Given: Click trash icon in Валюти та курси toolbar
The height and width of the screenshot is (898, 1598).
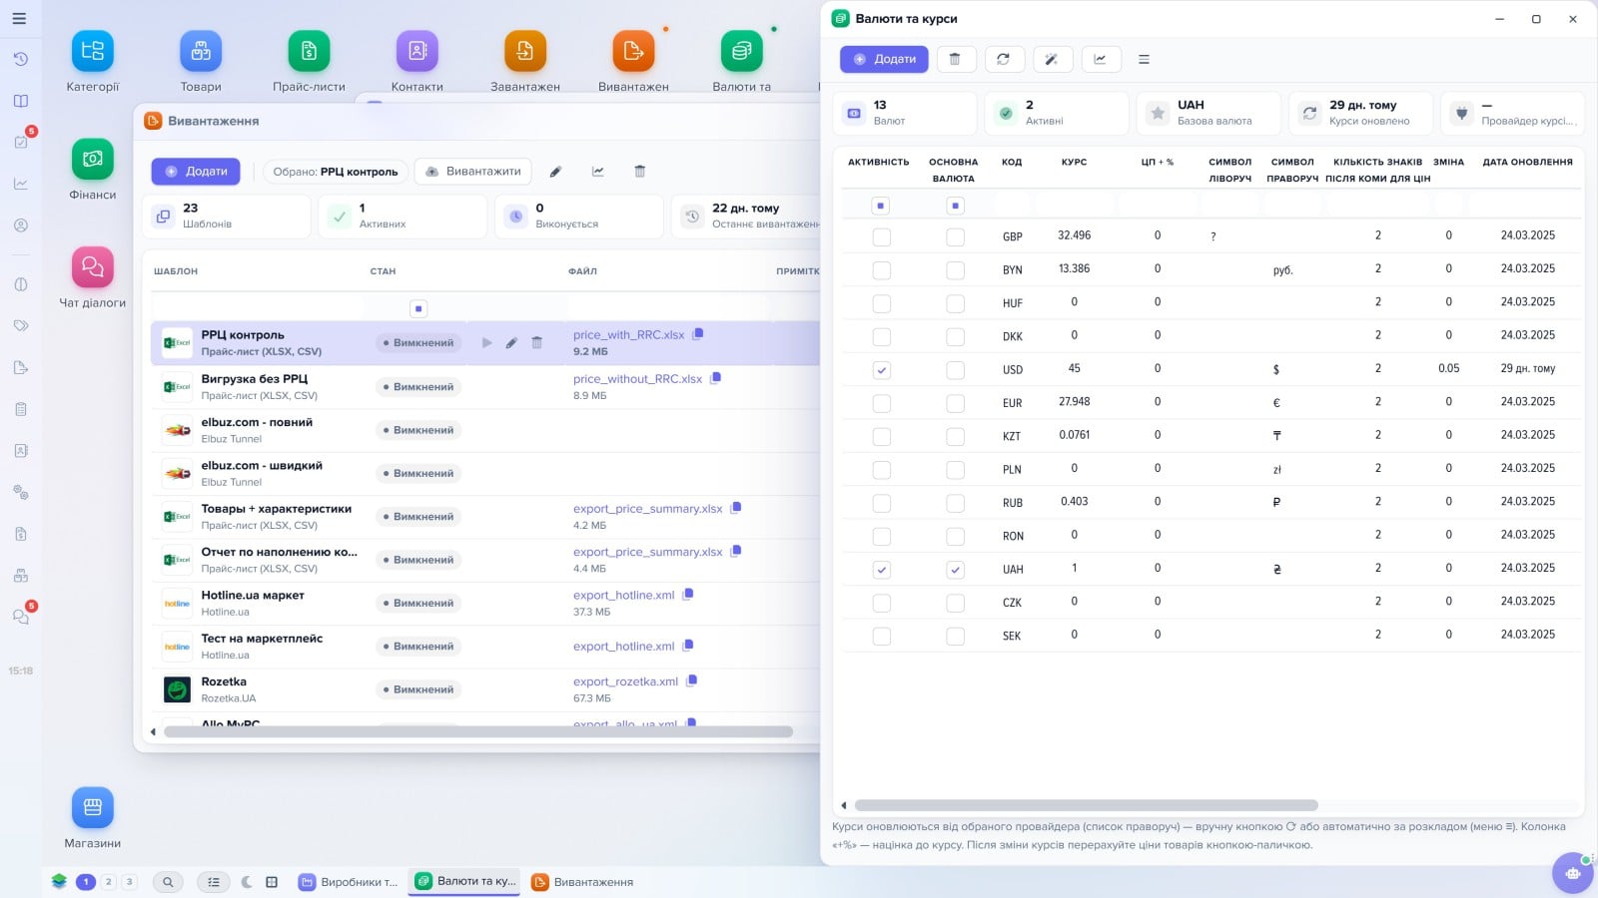Looking at the screenshot, I should click(955, 60).
